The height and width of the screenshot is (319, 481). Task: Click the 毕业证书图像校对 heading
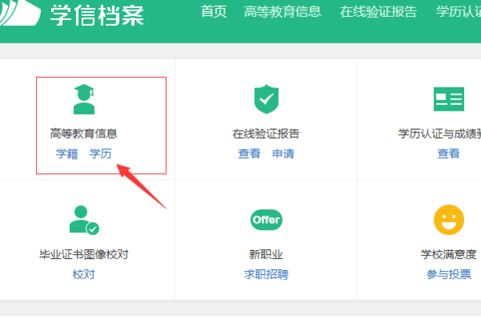click(x=83, y=254)
